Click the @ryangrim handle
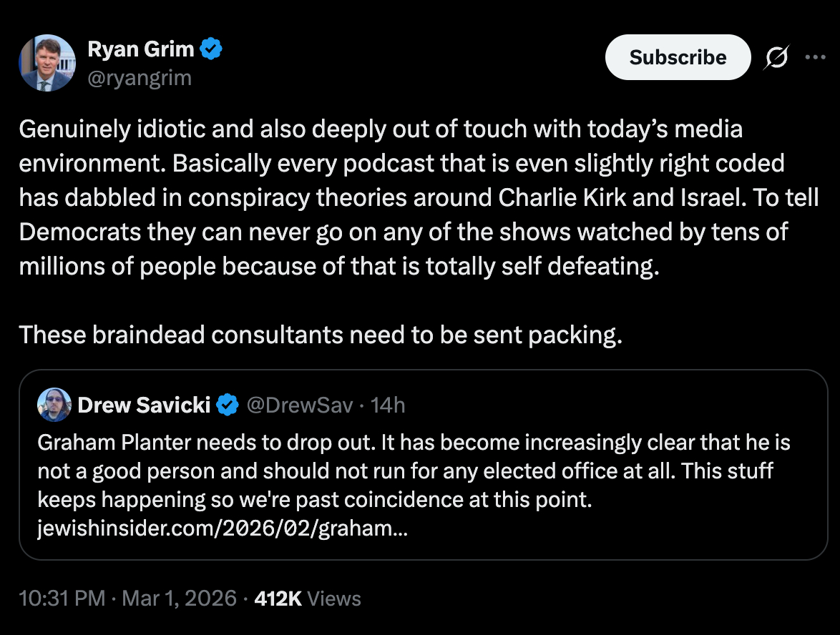840x635 pixels. [139, 77]
